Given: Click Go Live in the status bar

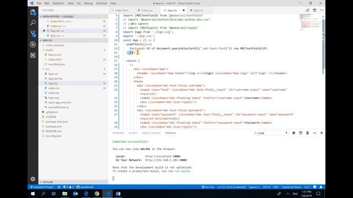Looking at the screenshot, I should pos(208,187).
